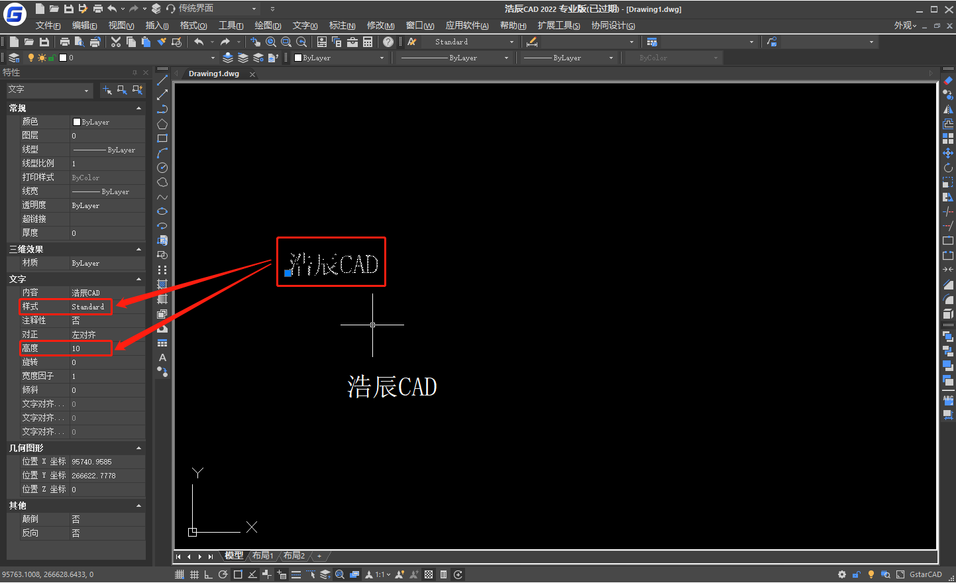
Task: Select the Spline draw tool
Action: (162, 197)
